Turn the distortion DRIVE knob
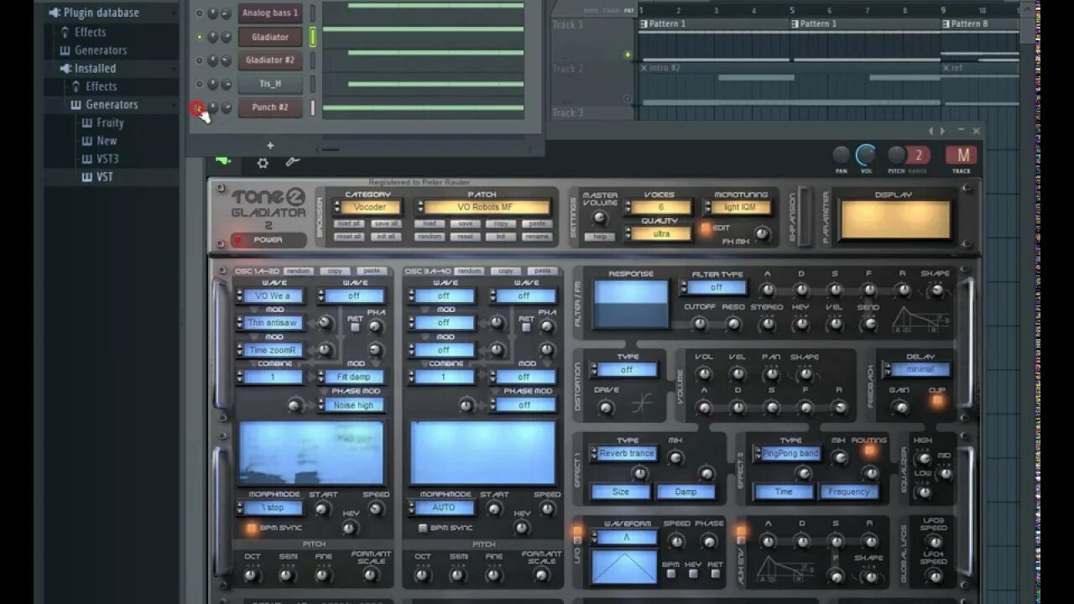1074x604 pixels. 606,408
